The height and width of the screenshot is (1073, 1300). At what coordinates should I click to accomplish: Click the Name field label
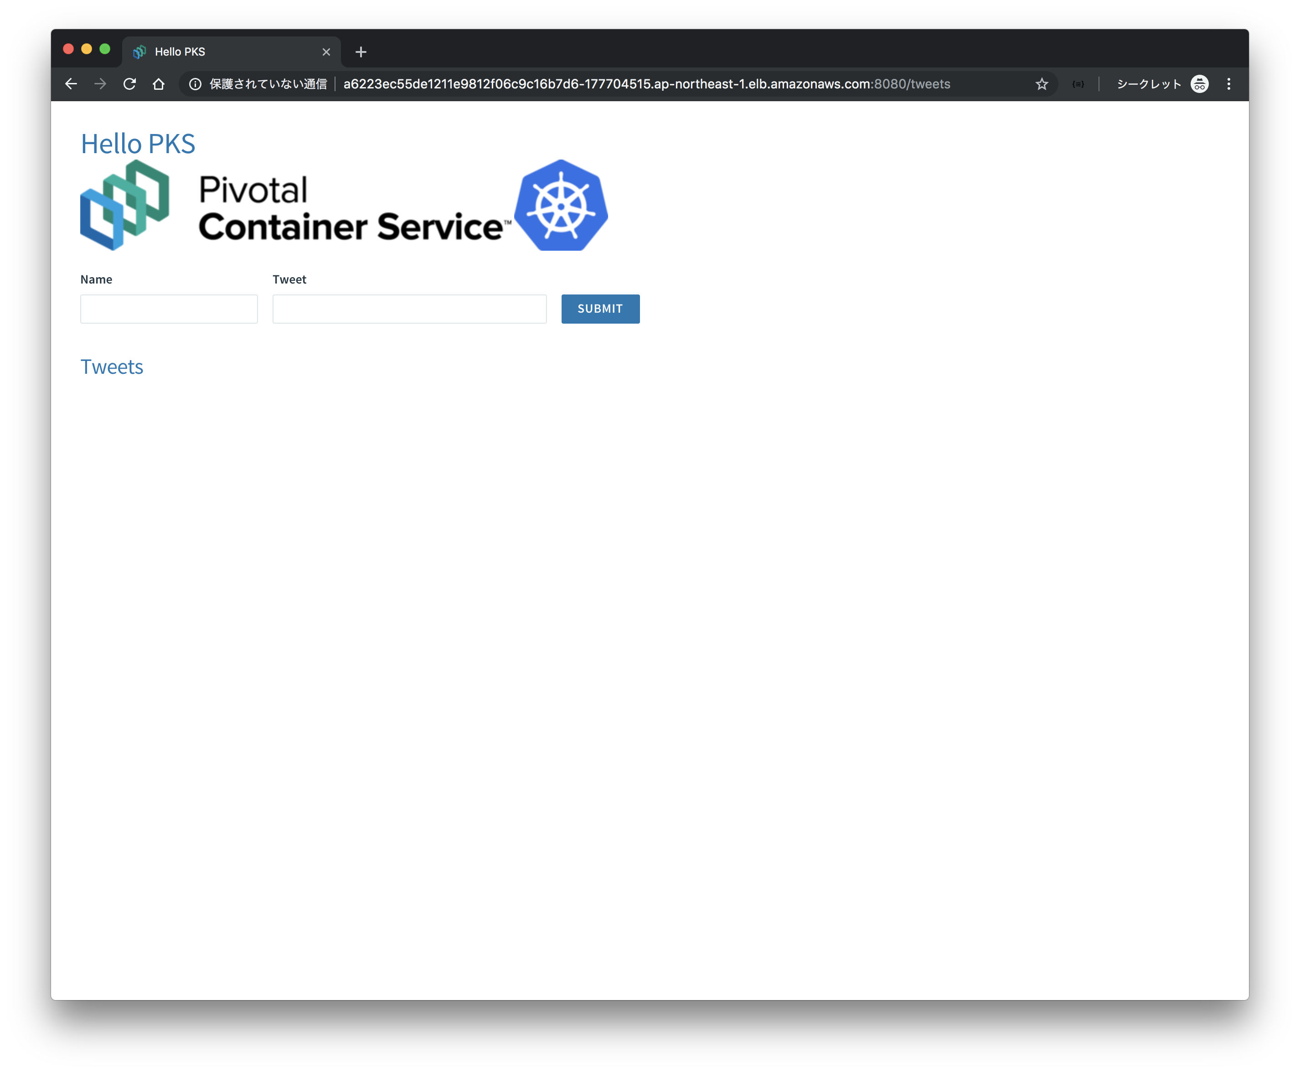(97, 279)
